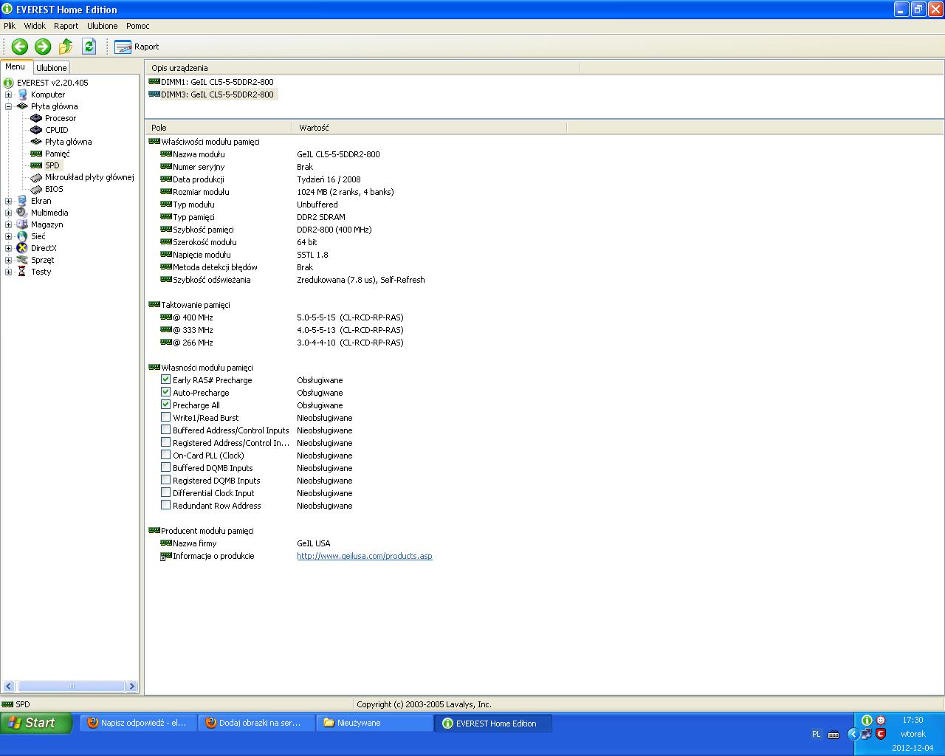The height and width of the screenshot is (756, 945).
Task: Toggle the Buffered Address/Control Inputs checkbox
Action: click(x=166, y=430)
